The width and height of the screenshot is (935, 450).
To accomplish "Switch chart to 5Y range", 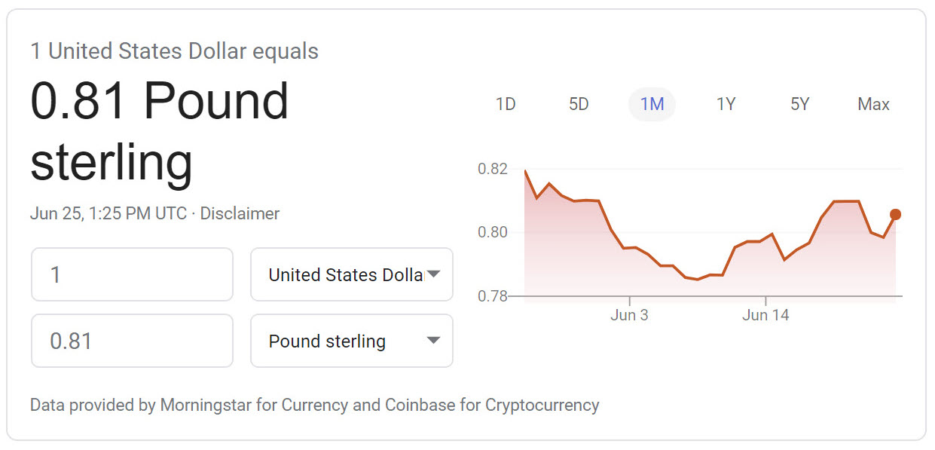I will [799, 104].
